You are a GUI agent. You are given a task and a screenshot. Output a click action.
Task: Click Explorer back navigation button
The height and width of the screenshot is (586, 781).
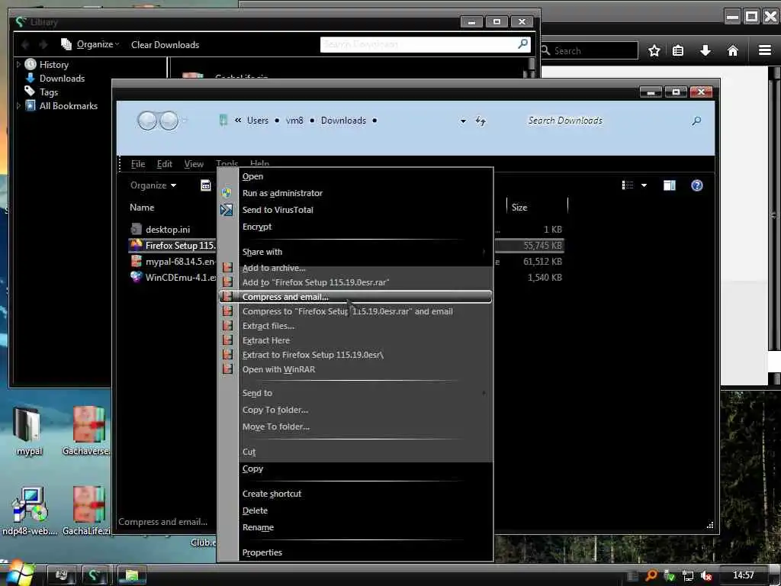[x=147, y=121]
